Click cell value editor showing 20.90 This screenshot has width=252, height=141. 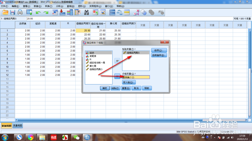tap(130, 19)
